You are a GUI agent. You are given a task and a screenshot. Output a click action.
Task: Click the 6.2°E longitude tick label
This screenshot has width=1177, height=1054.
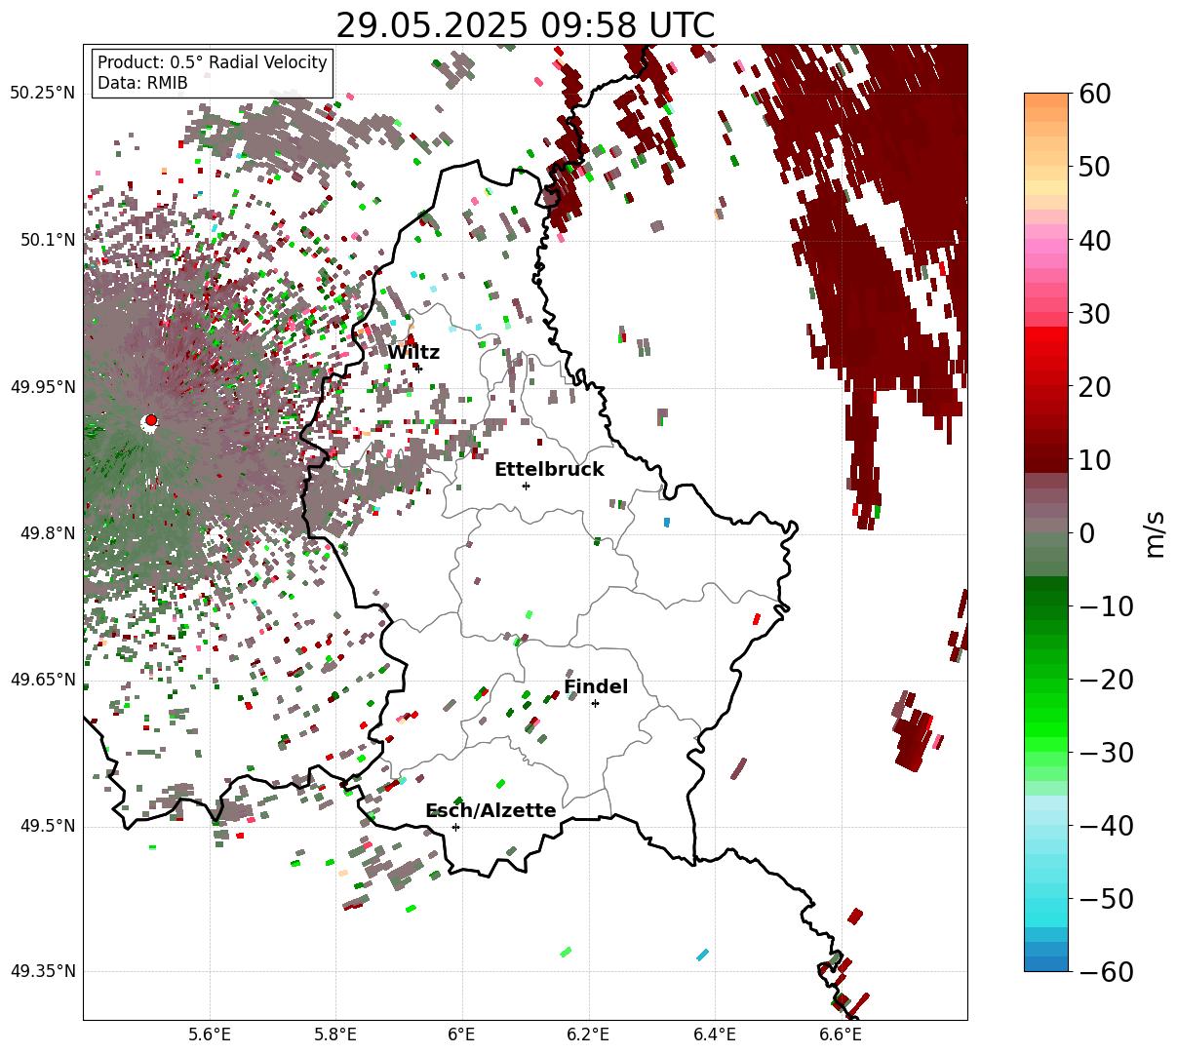coord(588,1034)
